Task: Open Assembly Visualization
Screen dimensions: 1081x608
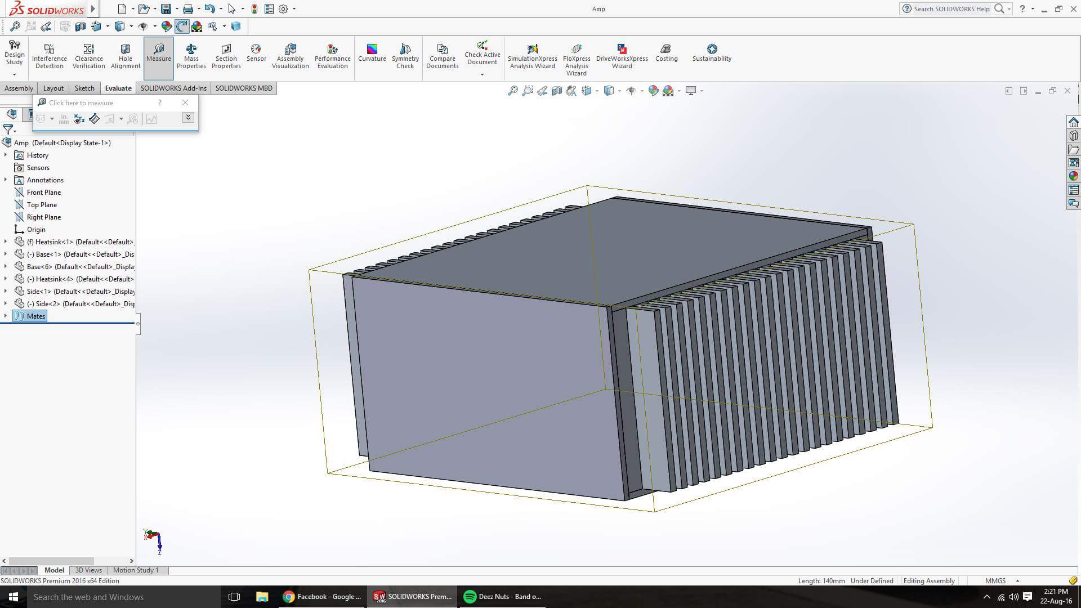Action: tap(291, 56)
